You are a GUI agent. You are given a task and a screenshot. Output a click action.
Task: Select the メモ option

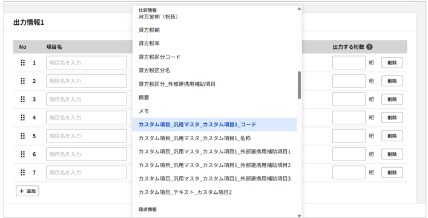(214, 111)
